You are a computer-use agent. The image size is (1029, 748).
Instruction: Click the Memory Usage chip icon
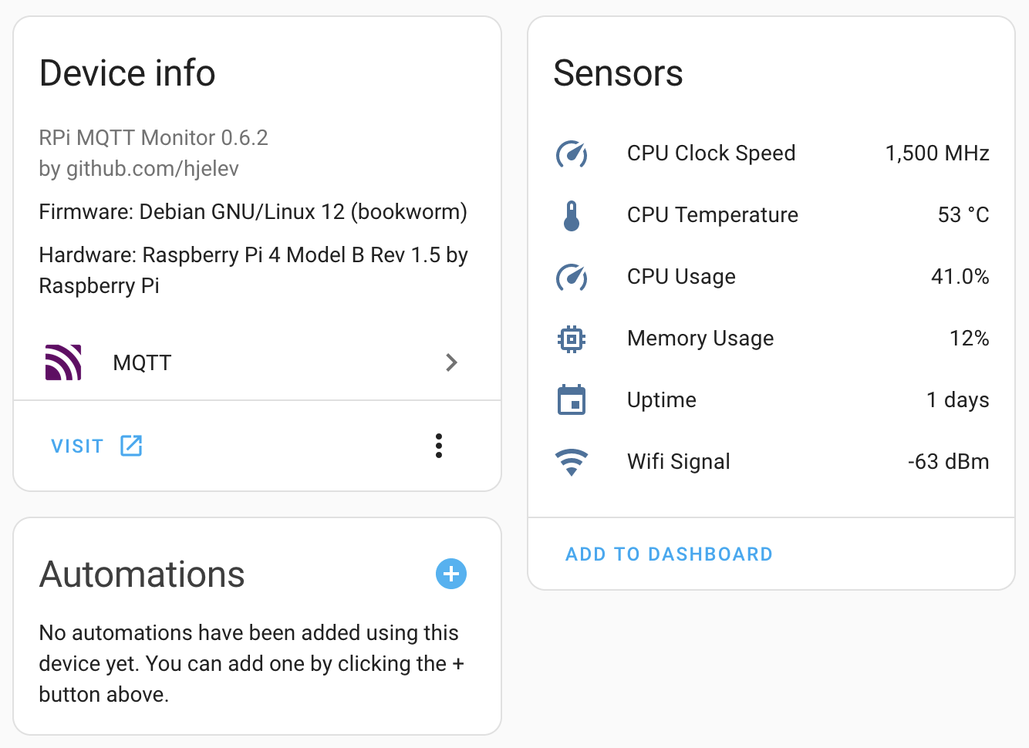(572, 339)
